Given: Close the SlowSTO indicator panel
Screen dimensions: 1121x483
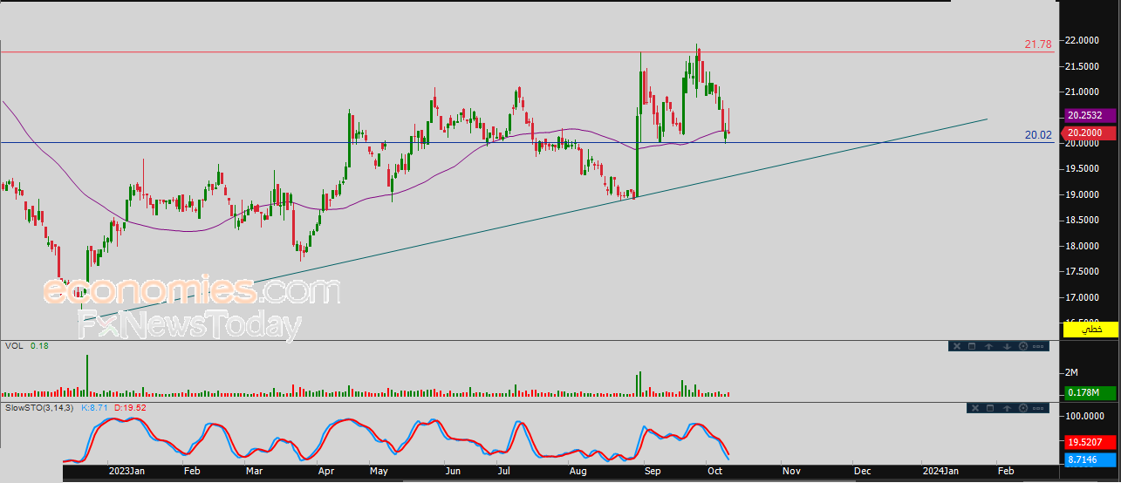Looking at the screenshot, I should [975, 408].
